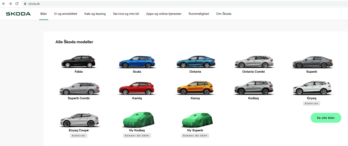Click the Superb Combi model name
This screenshot has height=146, width=348.
click(79, 98)
